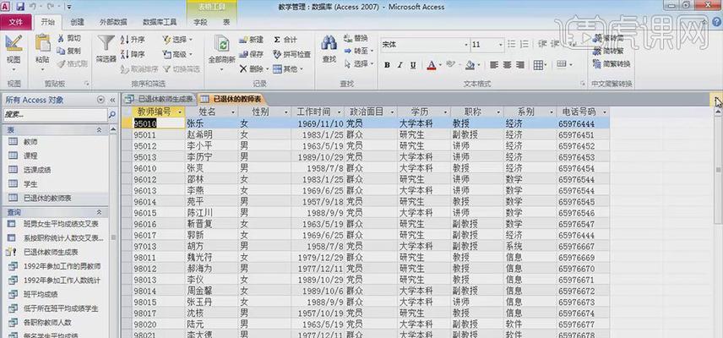Switch to the 外部数据 ribbon tab
Screen dimensions: 723x338
[x=113, y=22]
